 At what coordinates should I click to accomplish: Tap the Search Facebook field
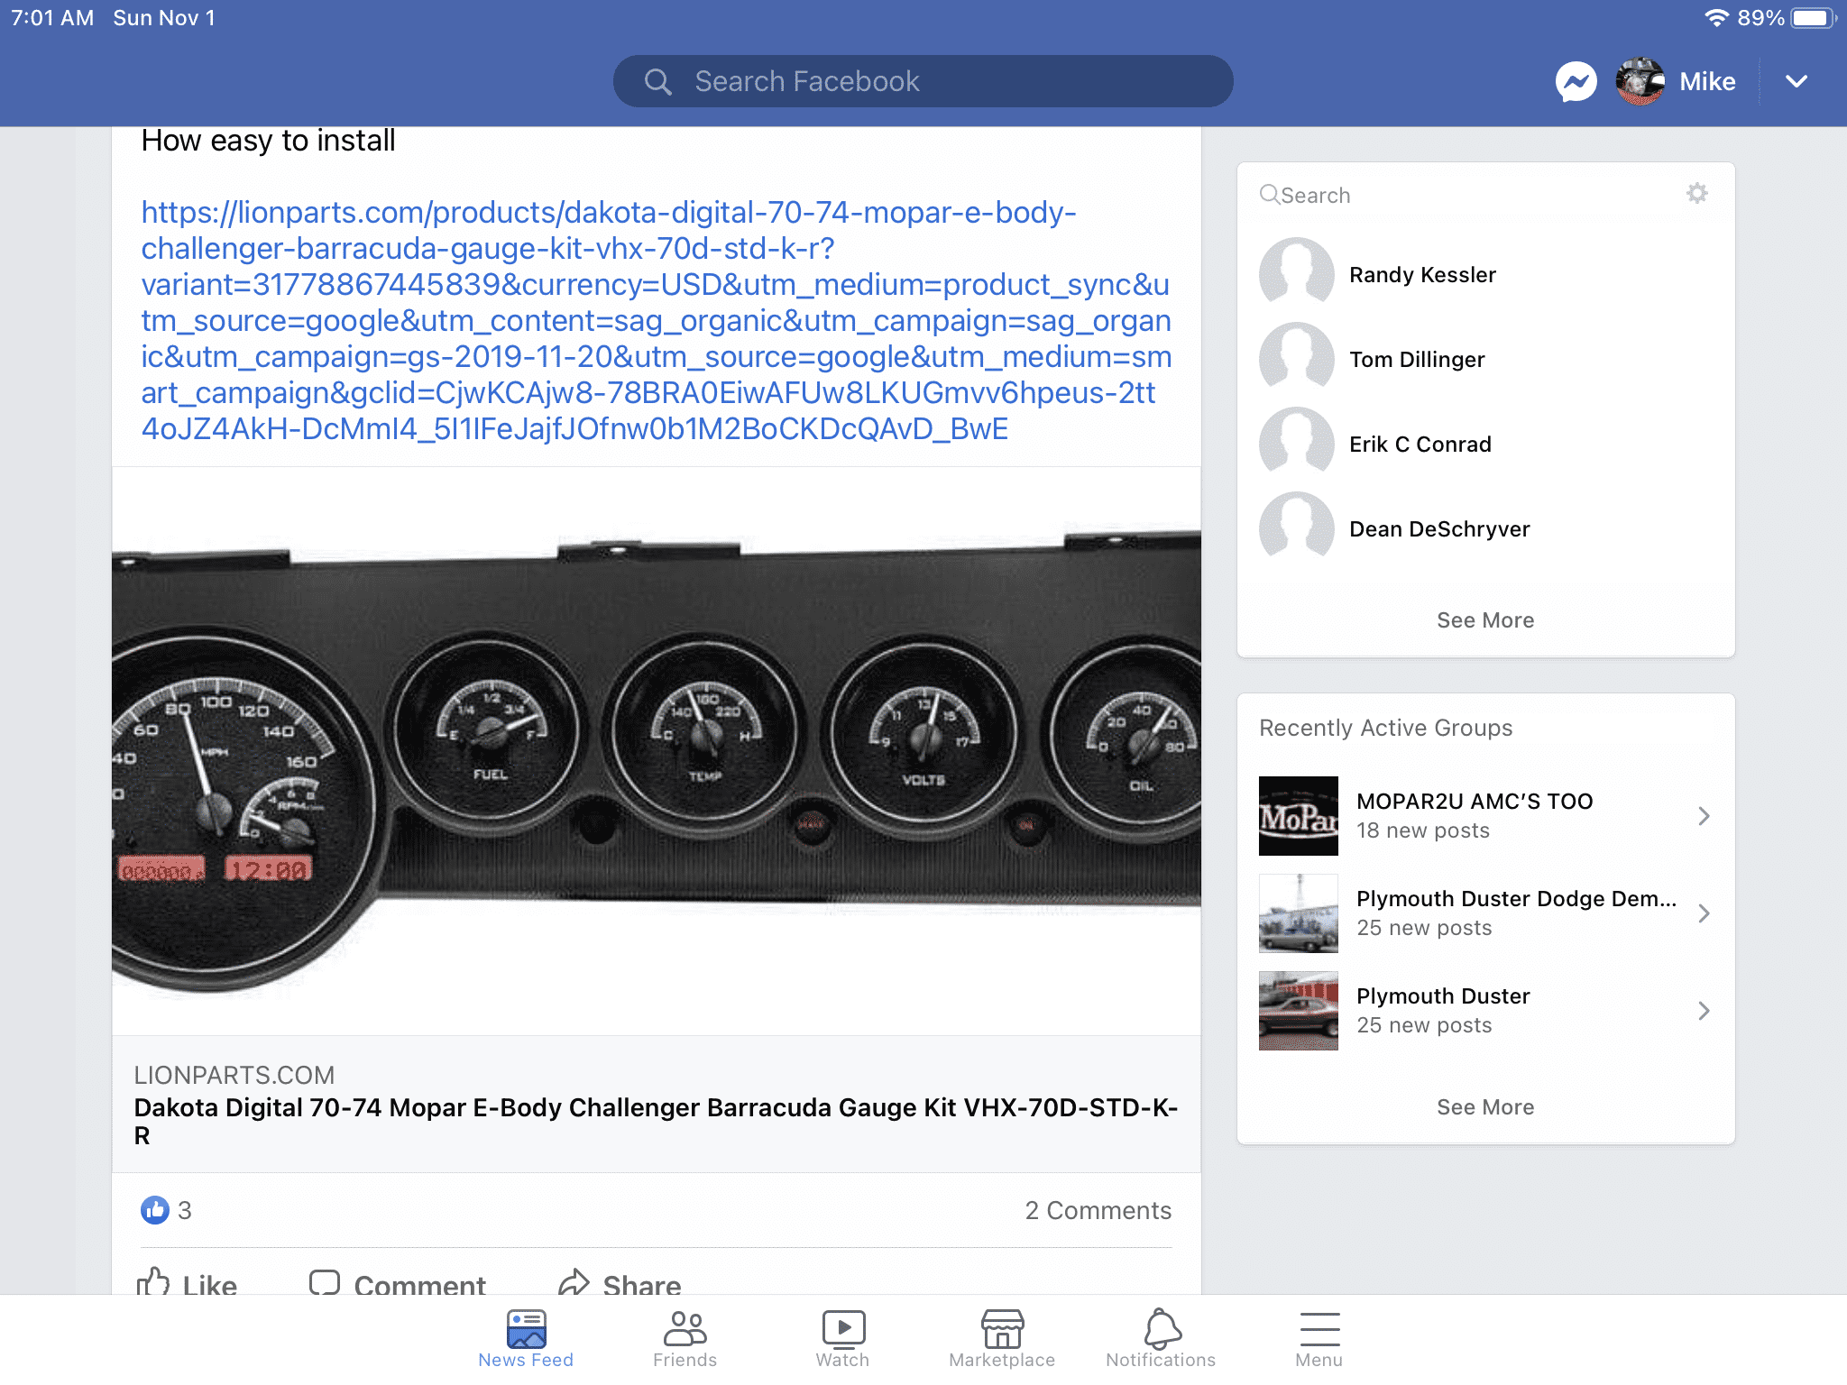[923, 81]
